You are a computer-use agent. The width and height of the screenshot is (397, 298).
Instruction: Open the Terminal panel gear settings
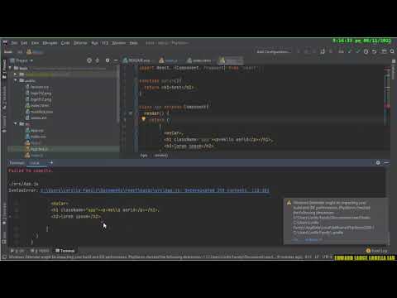[378, 163]
